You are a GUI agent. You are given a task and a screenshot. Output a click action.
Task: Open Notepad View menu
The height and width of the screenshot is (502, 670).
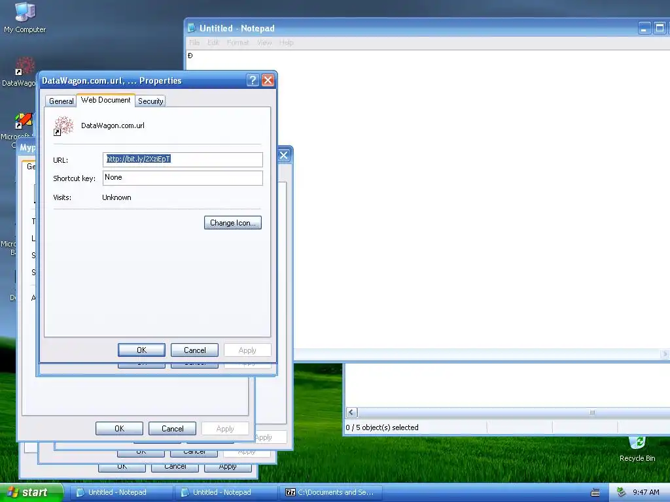tap(264, 42)
